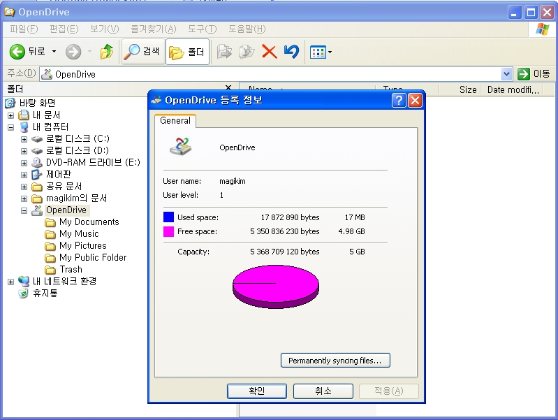Click the Cancel (취소) button
Image resolution: width=558 pixels, height=420 pixels.
point(323,391)
